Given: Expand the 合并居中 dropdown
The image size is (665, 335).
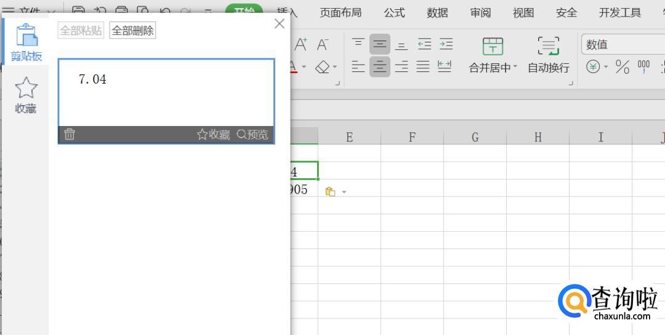Looking at the screenshot, I should point(515,67).
